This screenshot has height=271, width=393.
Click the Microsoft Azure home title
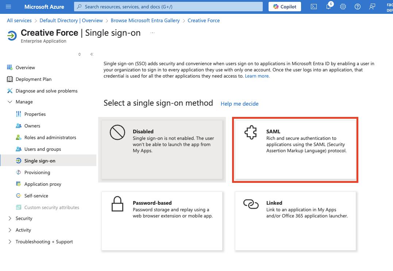(x=44, y=7)
